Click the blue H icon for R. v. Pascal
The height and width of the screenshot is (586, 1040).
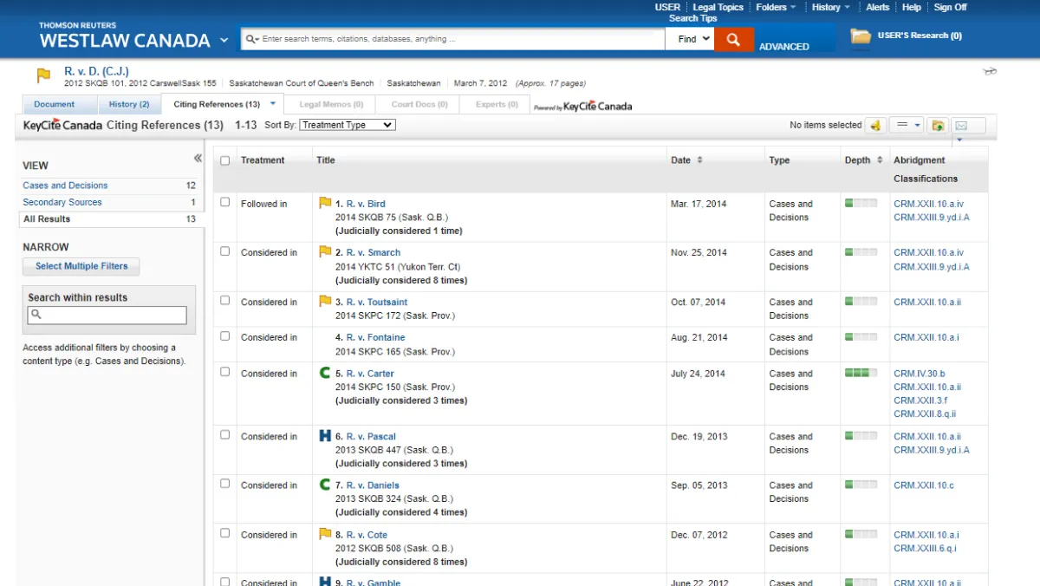pos(325,436)
